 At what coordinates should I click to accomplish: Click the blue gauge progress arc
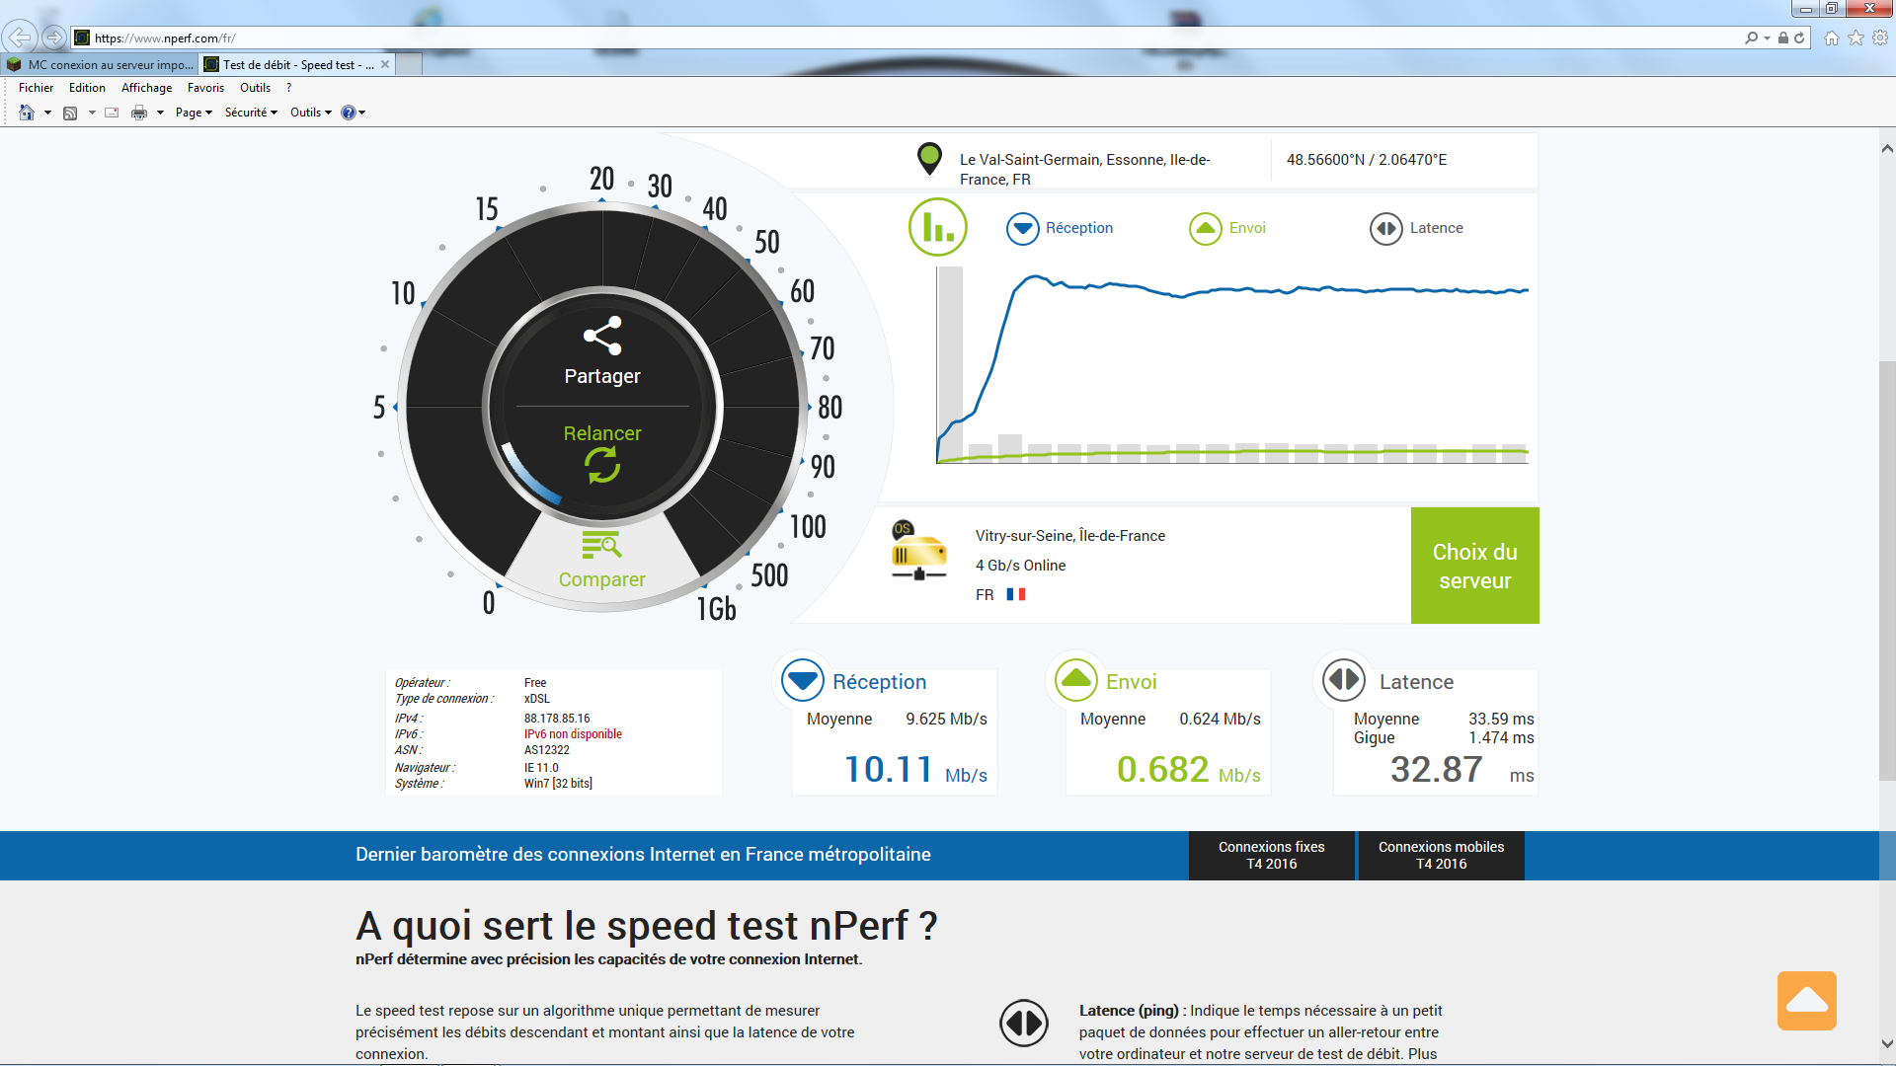(529, 475)
